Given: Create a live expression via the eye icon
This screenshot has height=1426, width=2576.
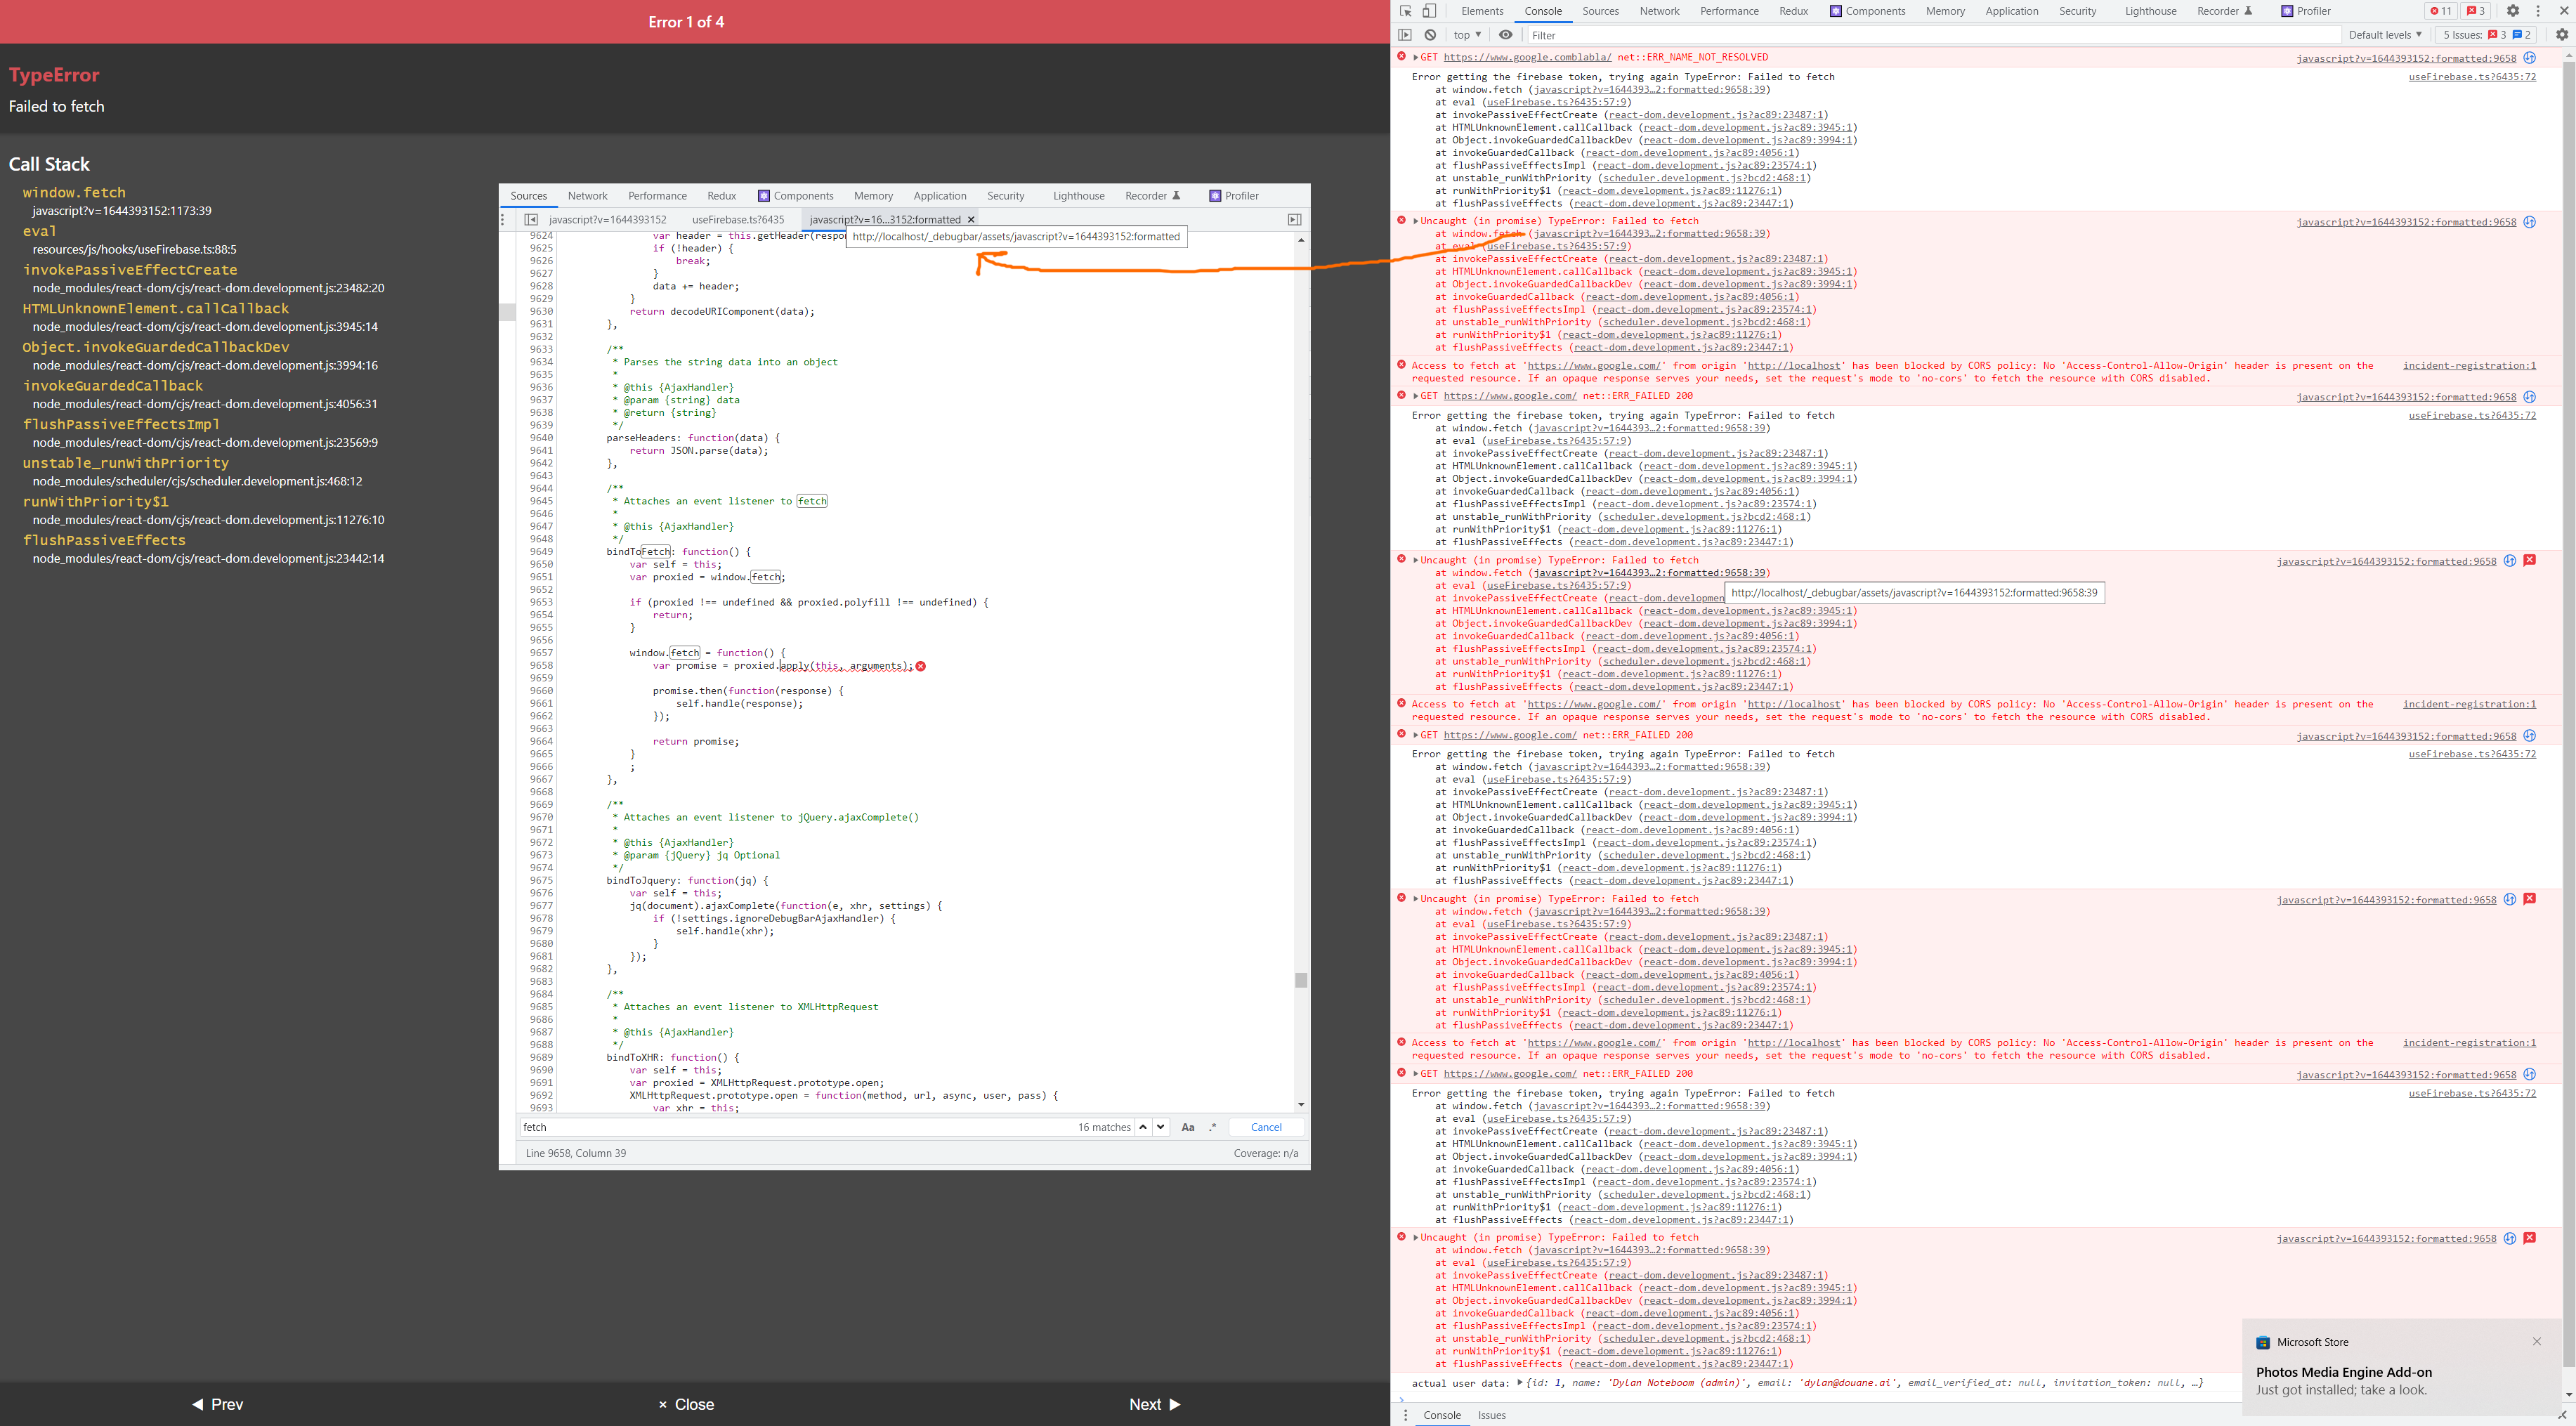Looking at the screenshot, I should tap(1506, 34).
